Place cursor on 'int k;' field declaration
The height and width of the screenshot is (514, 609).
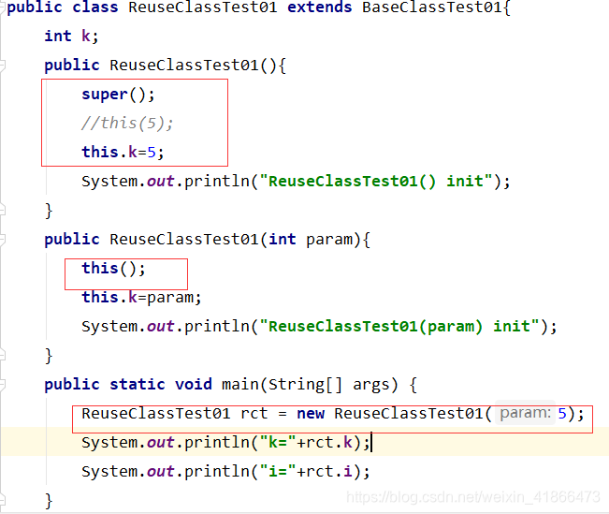click(x=71, y=37)
